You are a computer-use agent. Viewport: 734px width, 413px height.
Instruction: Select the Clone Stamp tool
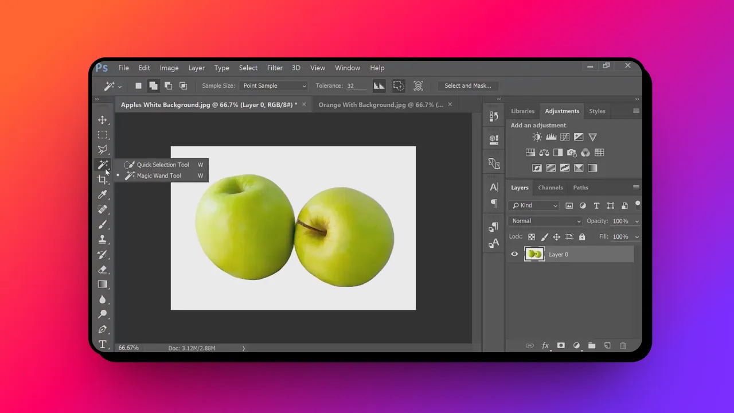pos(103,239)
